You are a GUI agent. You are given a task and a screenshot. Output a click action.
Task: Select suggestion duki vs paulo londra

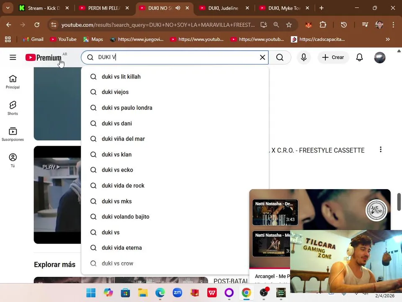(x=175, y=108)
